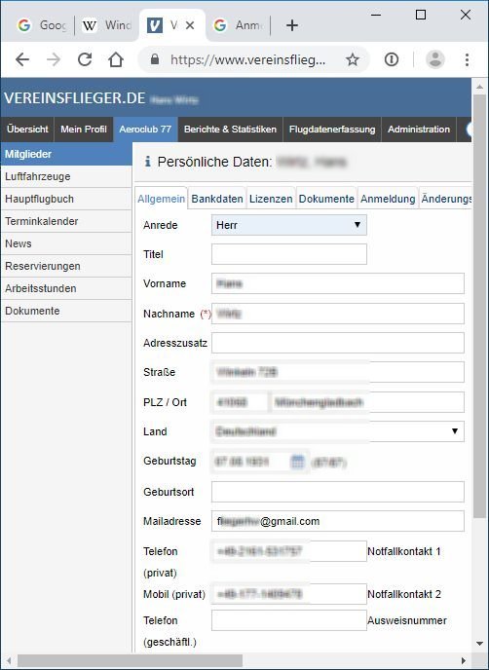Open Hauptflugbuch in the sidebar
The width and height of the screenshot is (489, 670).
[x=66, y=199]
